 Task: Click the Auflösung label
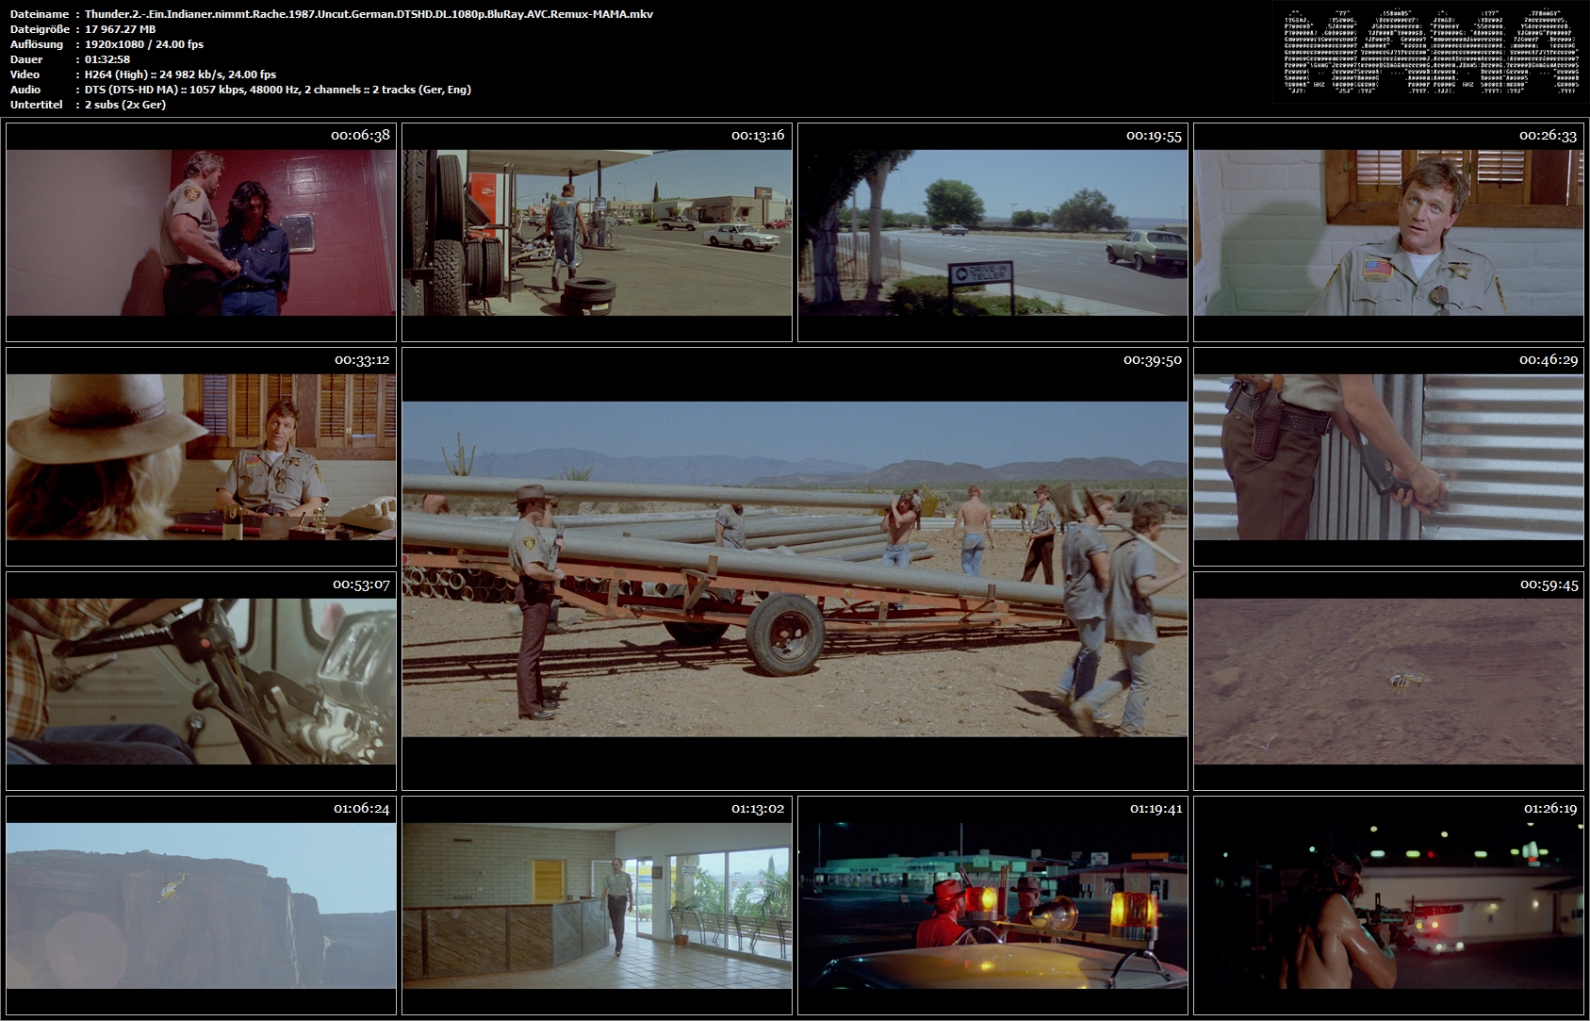37,44
